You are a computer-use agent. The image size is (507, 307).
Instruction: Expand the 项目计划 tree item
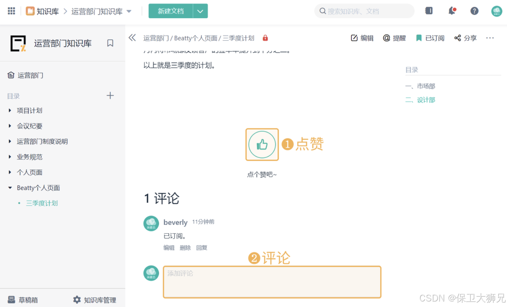pyautogui.click(x=9, y=110)
